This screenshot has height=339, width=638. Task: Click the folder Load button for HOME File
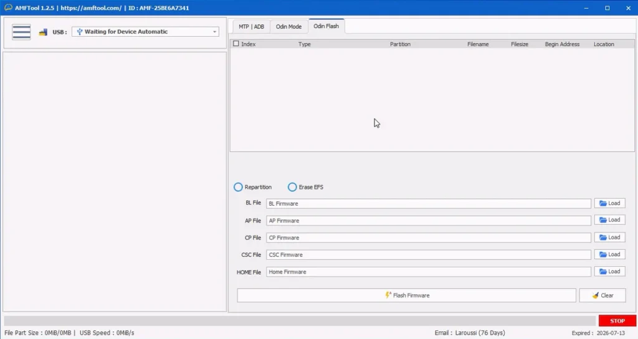tap(609, 272)
